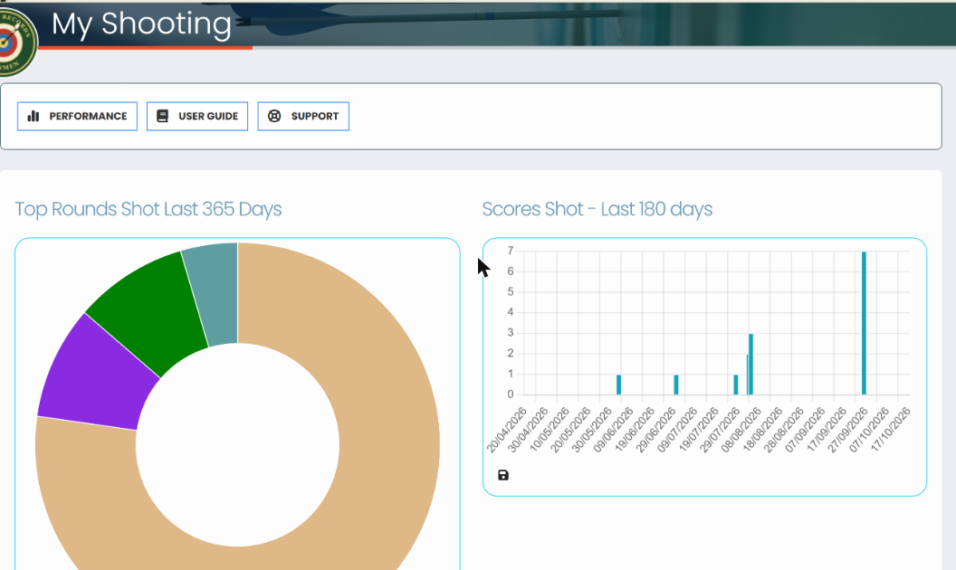Click 'Top Rounds Shot Last 365 Days' heading

148,209
